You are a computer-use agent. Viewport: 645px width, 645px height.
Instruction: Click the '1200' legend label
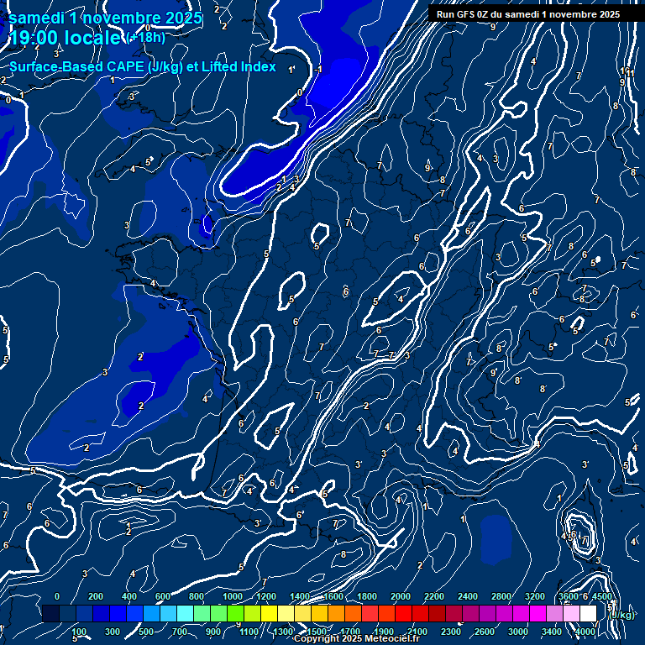point(266,596)
